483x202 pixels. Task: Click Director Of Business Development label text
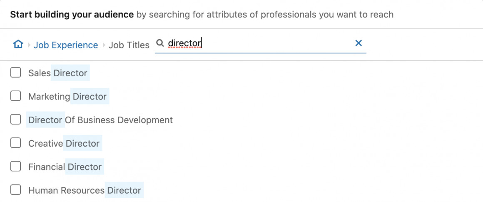click(x=100, y=120)
